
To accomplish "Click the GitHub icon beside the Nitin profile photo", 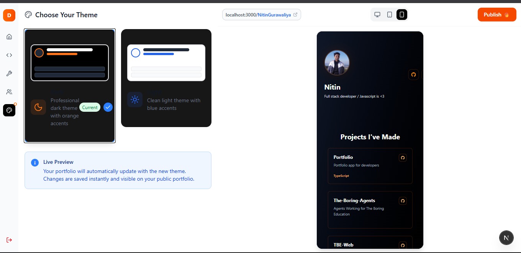I will (x=413, y=75).
